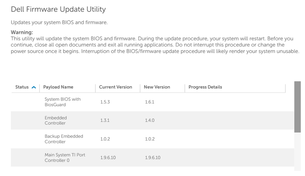
Task: Sort by the Status column header
Action: pos(22,87)
